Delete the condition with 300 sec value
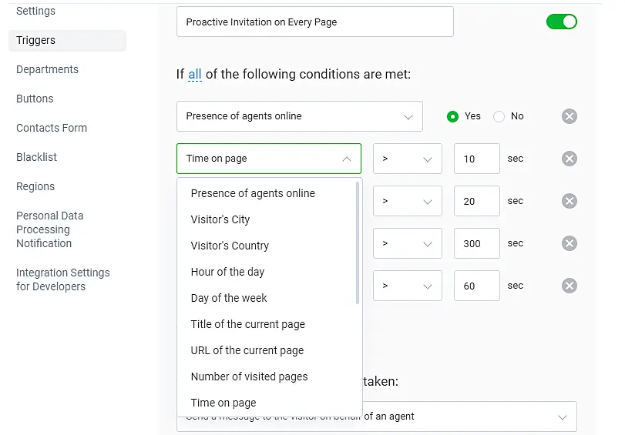The image size is (625, 435). [569, 243]
